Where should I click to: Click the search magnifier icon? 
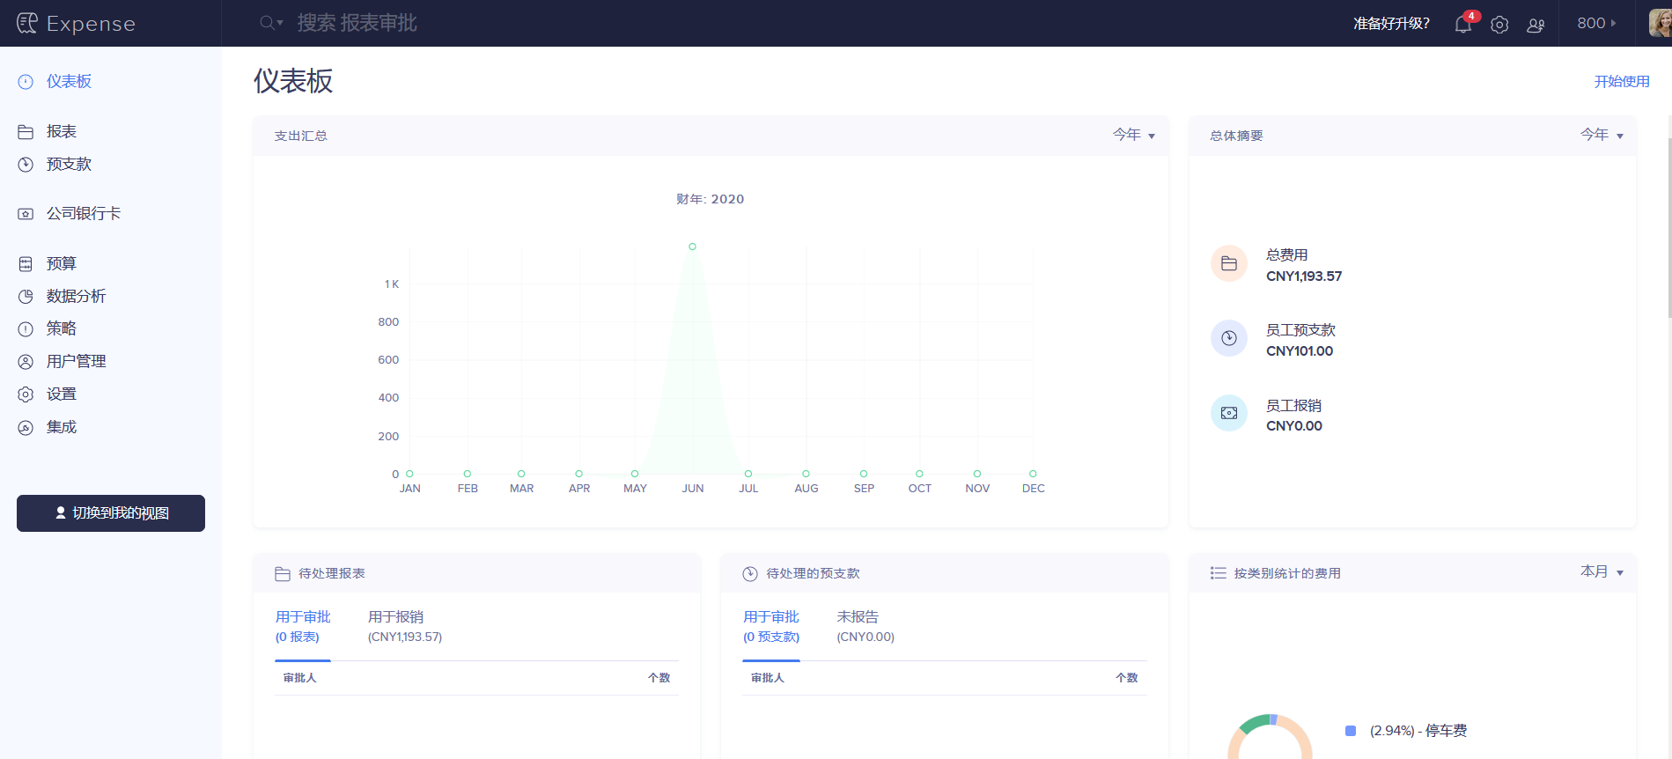(268, 23)
